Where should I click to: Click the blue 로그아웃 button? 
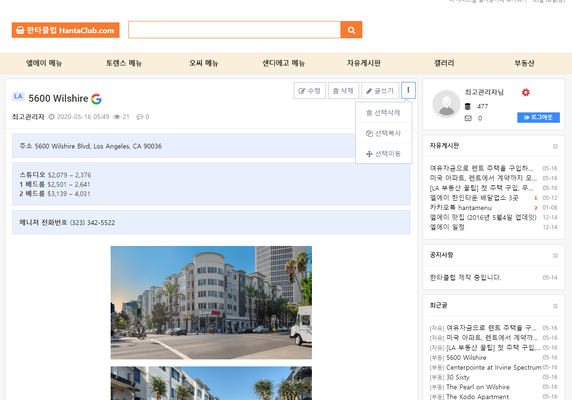(538, 117)
